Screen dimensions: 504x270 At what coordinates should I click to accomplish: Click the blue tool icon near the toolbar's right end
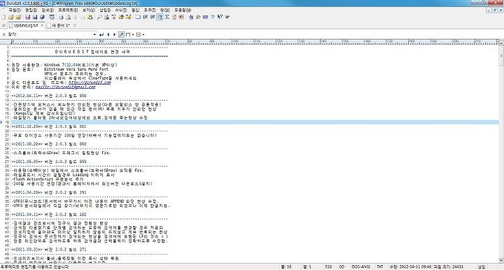pos(191,17)
